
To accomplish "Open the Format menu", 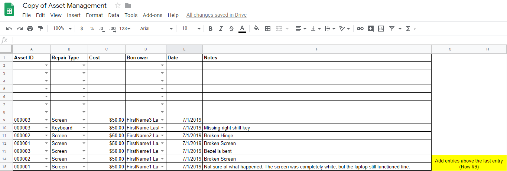I will click(94, 15).
